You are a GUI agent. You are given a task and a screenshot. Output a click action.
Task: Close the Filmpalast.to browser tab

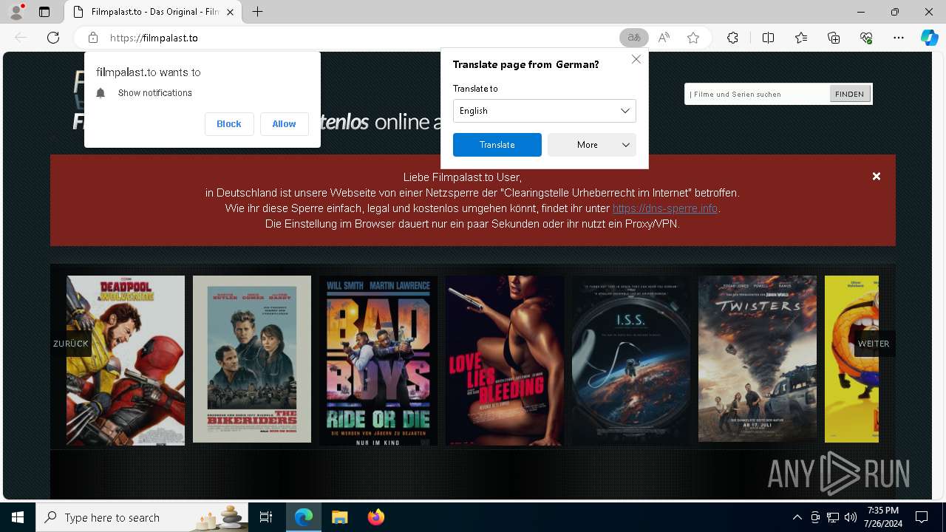tap(231, 12)
